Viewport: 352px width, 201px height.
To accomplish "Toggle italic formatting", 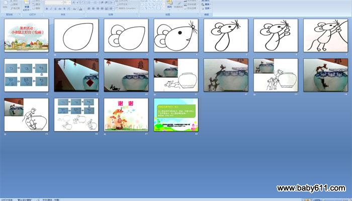I will [x=50, y=9].
